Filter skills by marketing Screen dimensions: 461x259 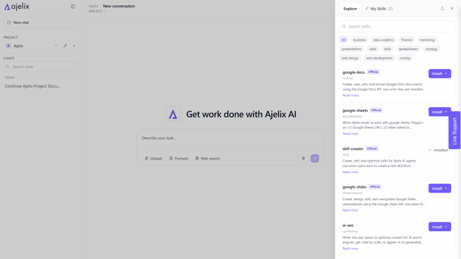click(x=427, y=40)
